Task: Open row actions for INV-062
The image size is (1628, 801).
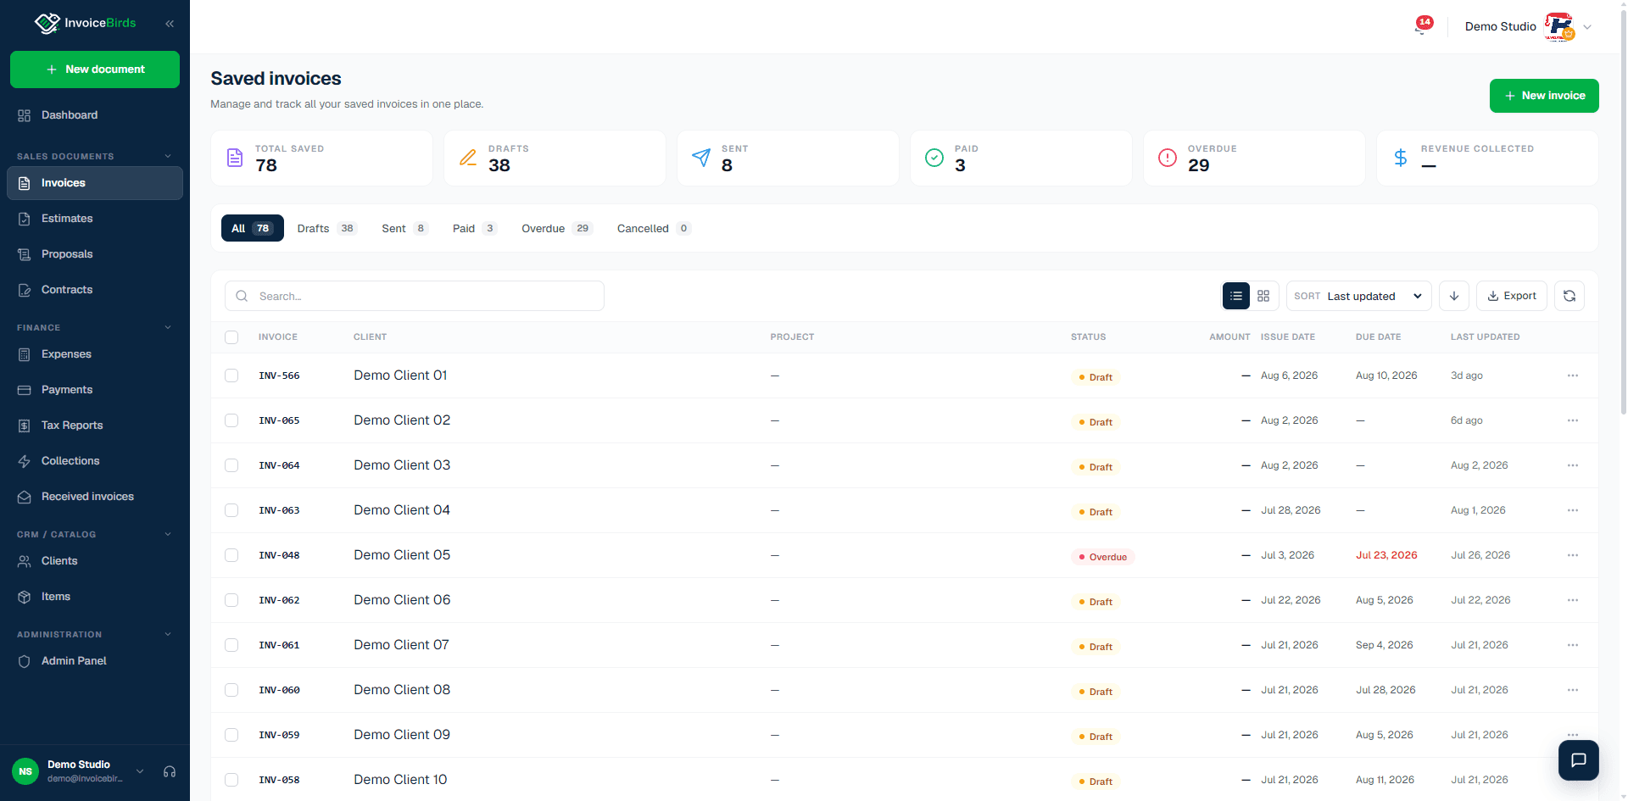Action: [1573, 600]
